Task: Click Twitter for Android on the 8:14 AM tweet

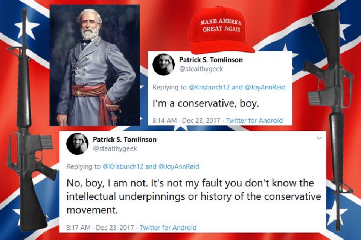Action: pos(254,121)
